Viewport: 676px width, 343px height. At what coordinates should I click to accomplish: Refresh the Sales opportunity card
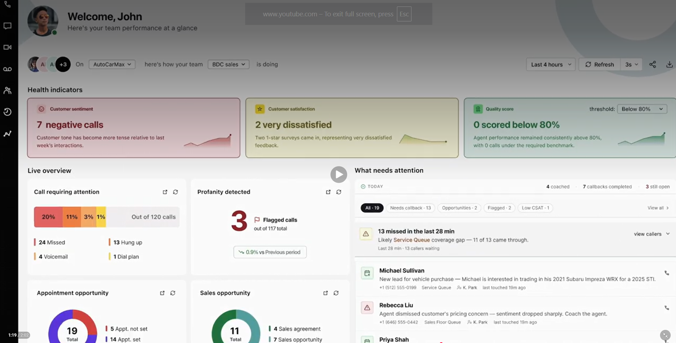point(336,293)
